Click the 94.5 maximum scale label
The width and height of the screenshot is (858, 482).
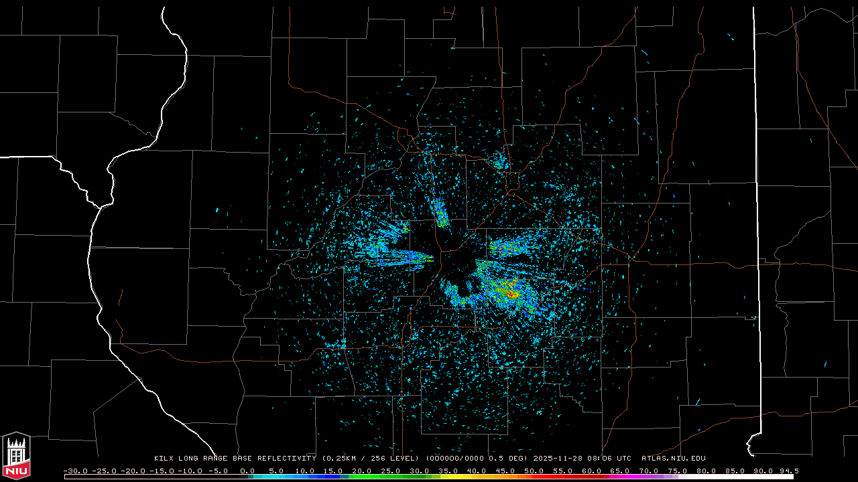[788, 471]
